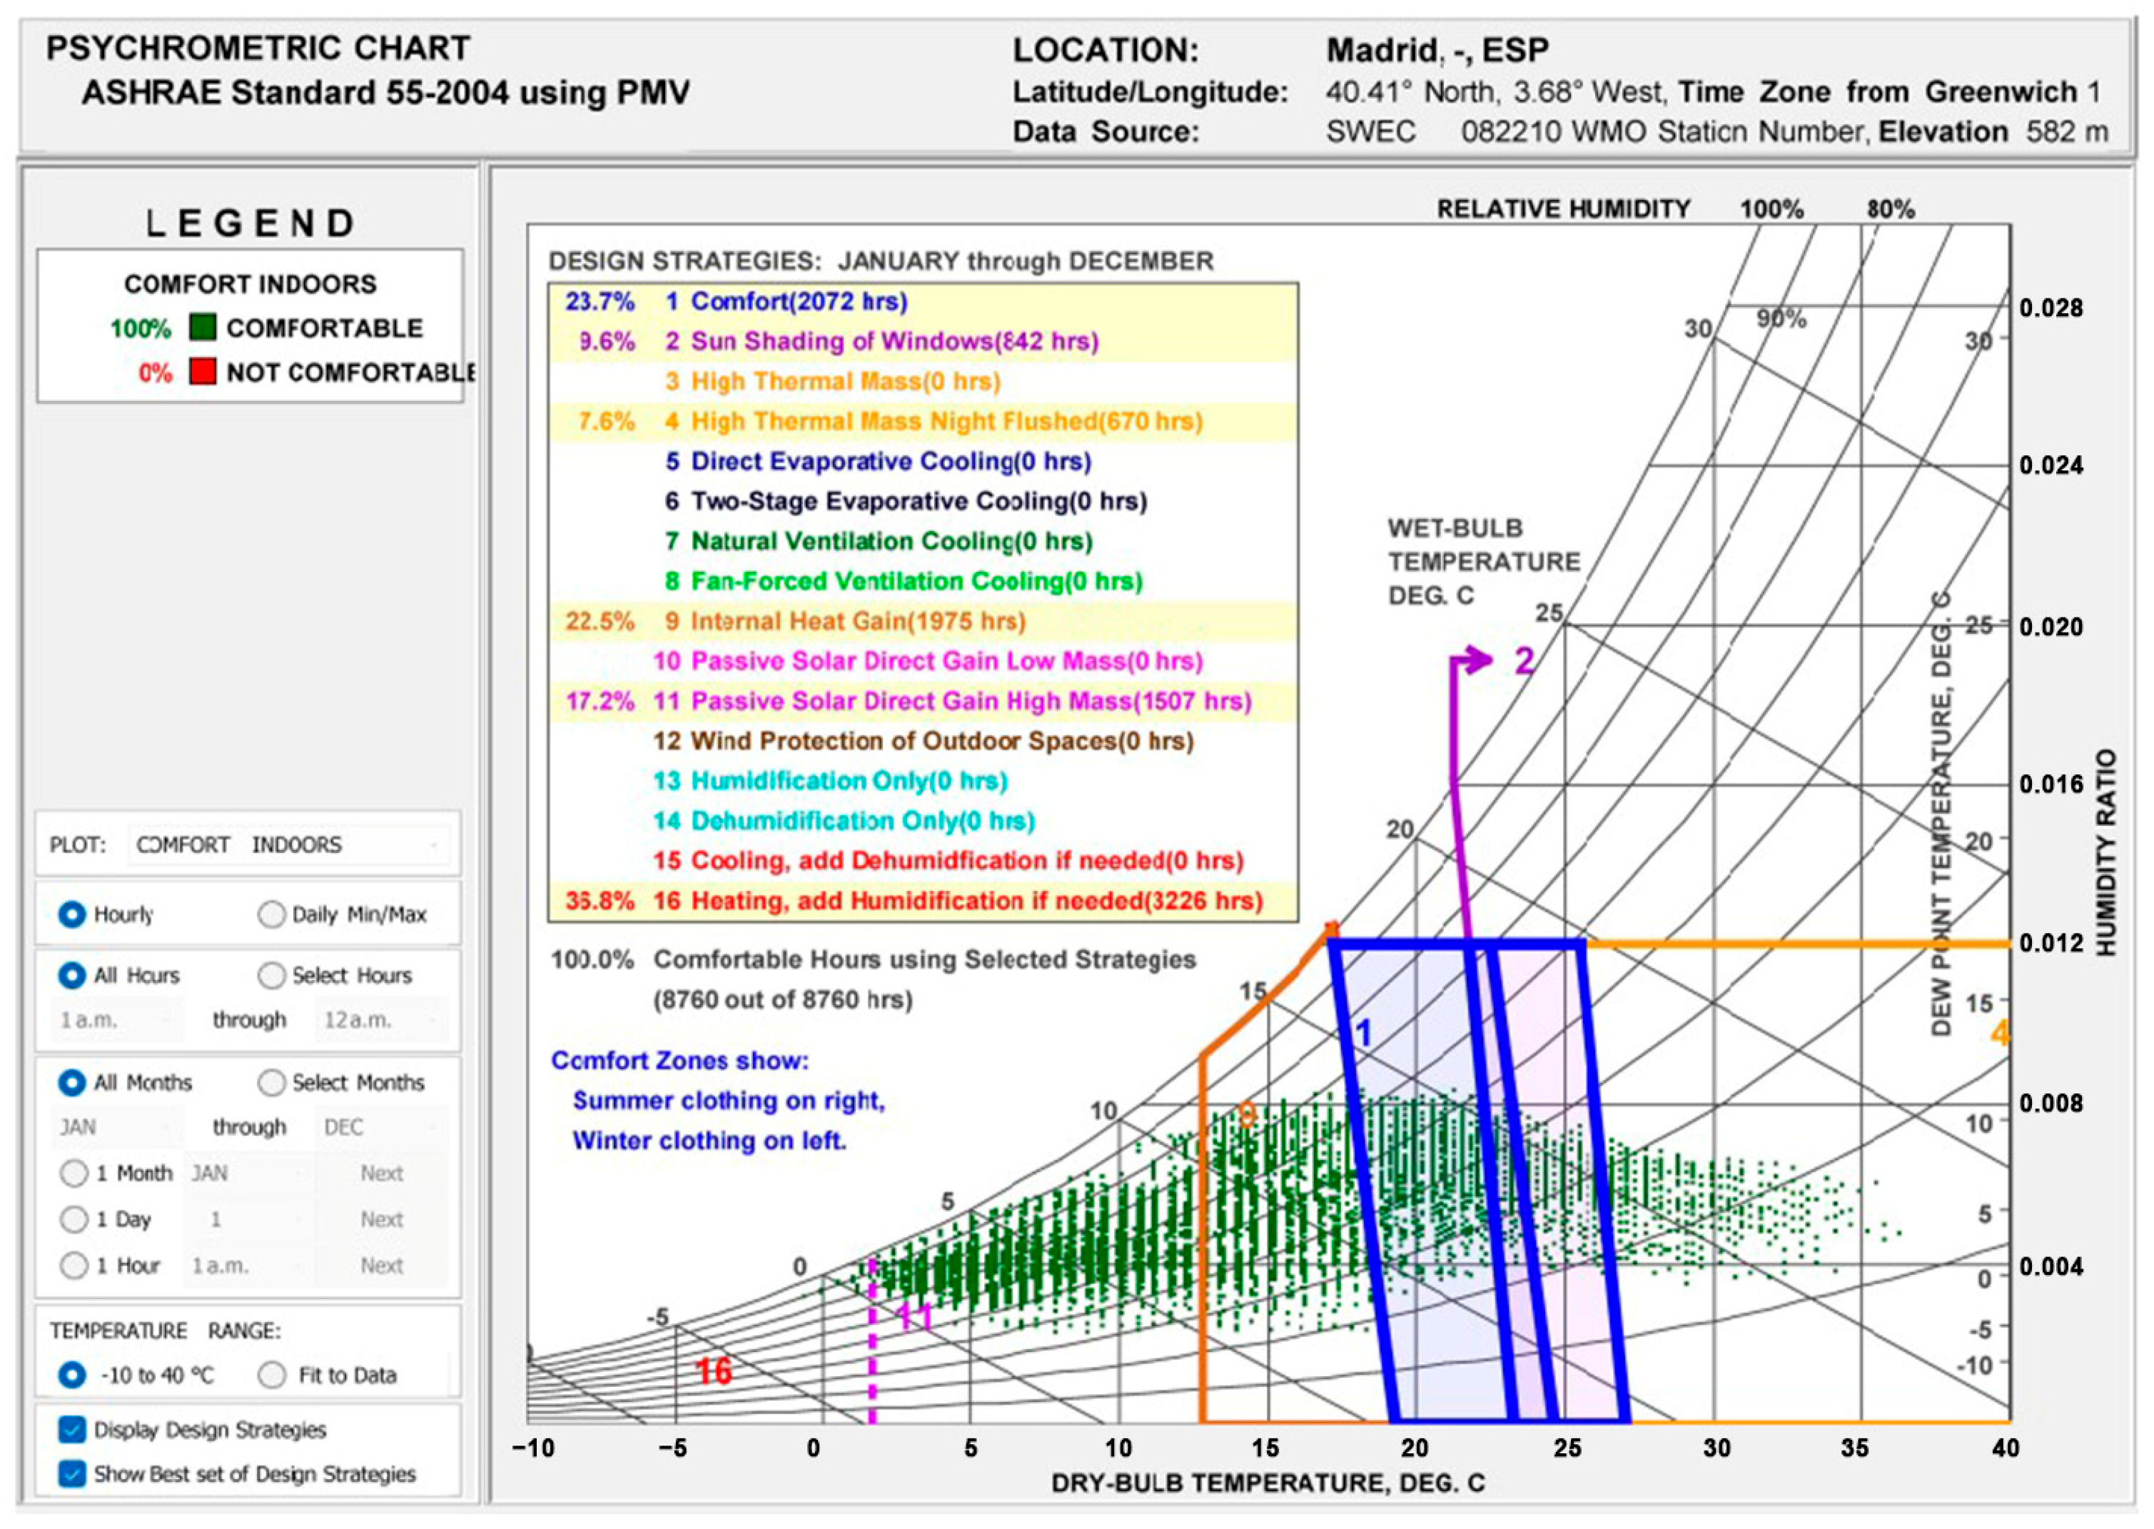Open the 12 a.m. end hour dropdown
Screen dimensions: 2154x1529
pos(380,1019)
